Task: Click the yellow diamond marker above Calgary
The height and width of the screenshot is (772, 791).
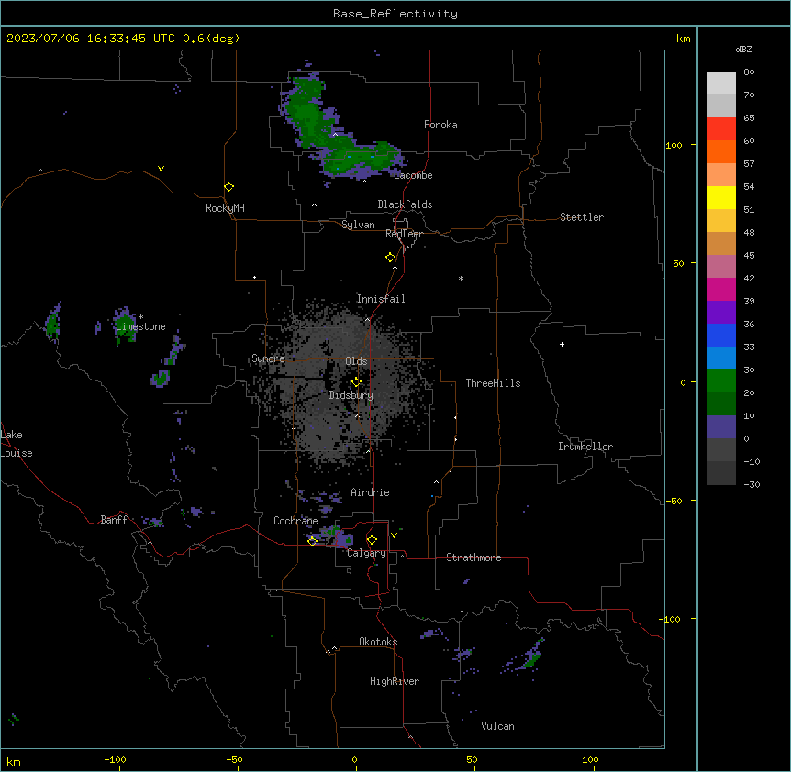Action: pyautogui.click(x=372, y=540)
